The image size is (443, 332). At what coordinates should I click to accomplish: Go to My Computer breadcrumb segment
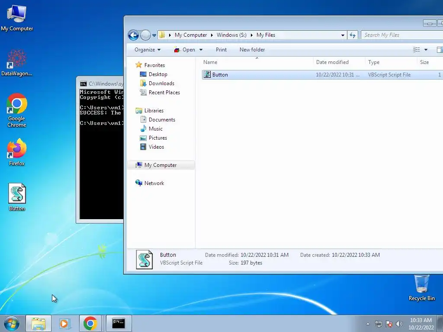point(191,35)
